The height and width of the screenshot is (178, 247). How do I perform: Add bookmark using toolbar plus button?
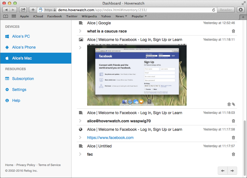tap(33, 10)
